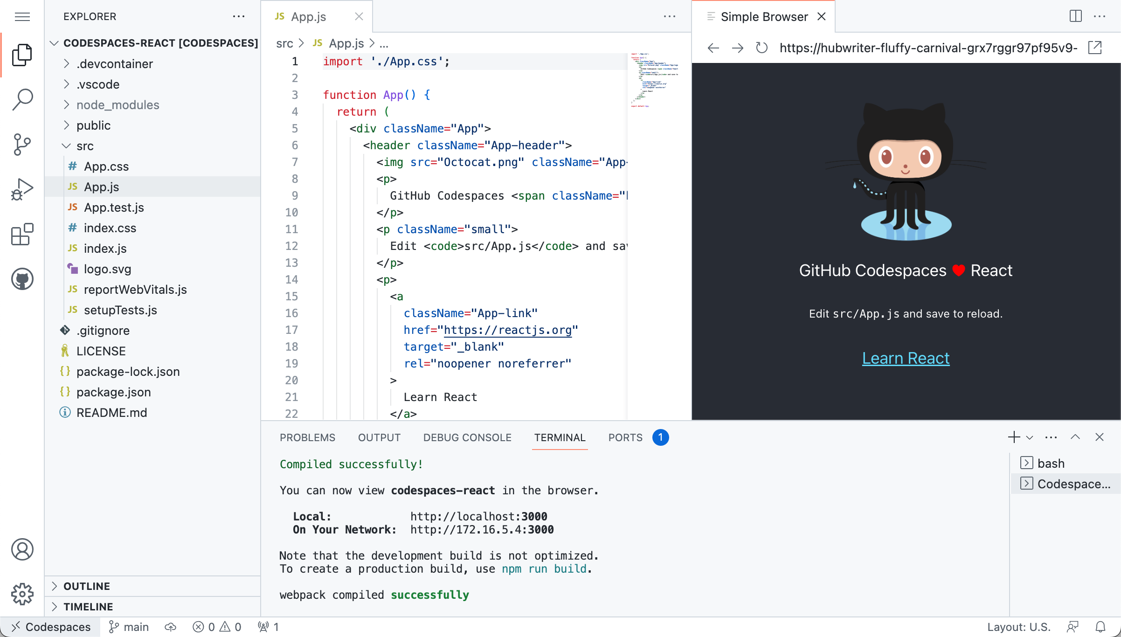Click the Explorer icon in activity bar
Viewport: 1121px width, 637px height.
point(23,54)
